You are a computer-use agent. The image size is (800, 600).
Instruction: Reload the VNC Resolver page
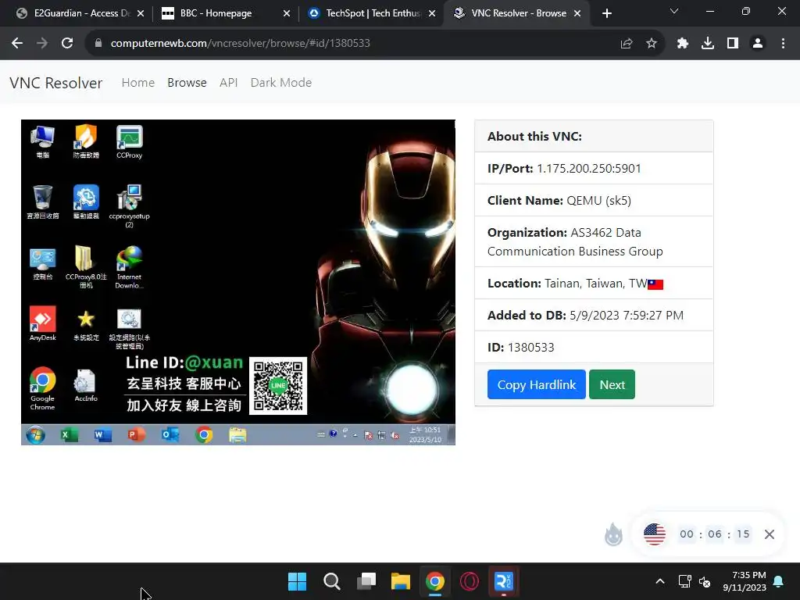pos(67,44)
